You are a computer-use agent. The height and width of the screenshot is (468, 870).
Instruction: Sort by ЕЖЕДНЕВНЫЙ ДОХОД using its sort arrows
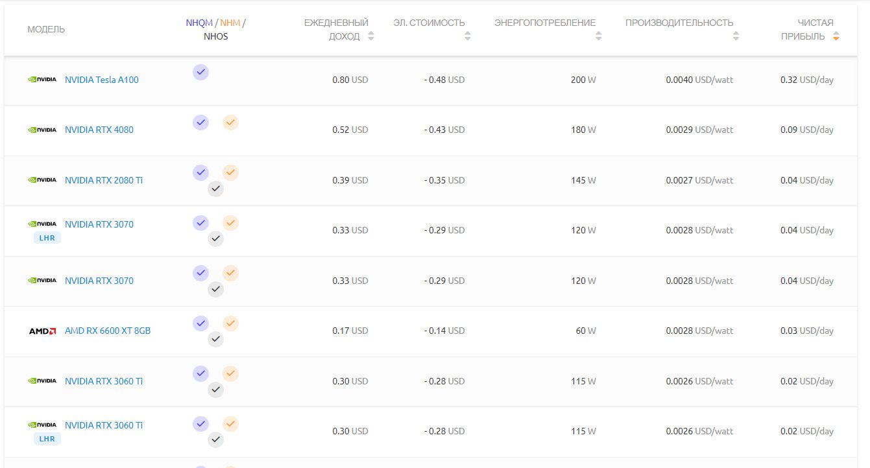coord(371,36)
